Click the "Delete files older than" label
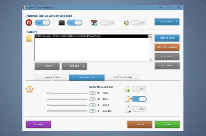 point(101,87)
